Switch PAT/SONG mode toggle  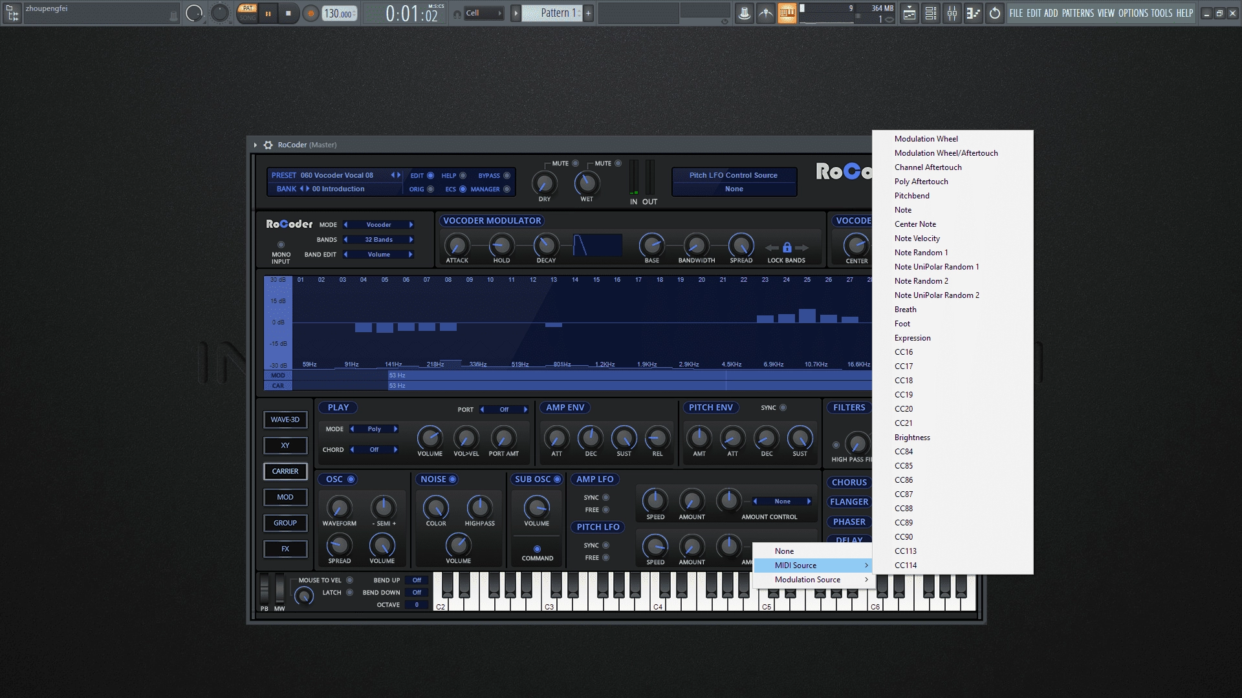(247, 13)
